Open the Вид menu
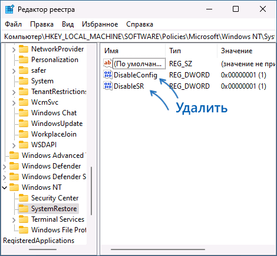277x256 pixels. click(68, 24)
